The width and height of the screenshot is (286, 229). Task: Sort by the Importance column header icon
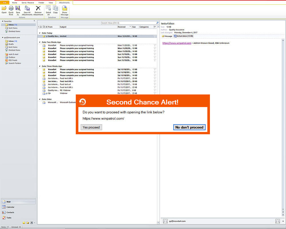tap(39, 27)
